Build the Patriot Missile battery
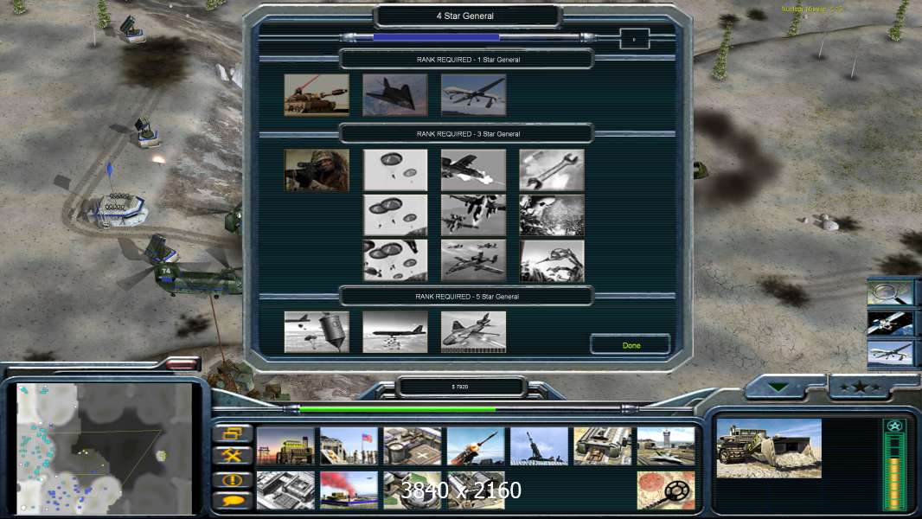The height and width of the screenshot is (519, 922). click(x=476, y=446)
